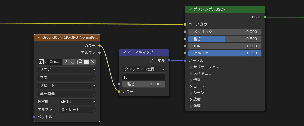Viewport: 304px width, 126px height.
Task: Collapse the プリンシプルBSDF node
Action: [x=191, y=9]
